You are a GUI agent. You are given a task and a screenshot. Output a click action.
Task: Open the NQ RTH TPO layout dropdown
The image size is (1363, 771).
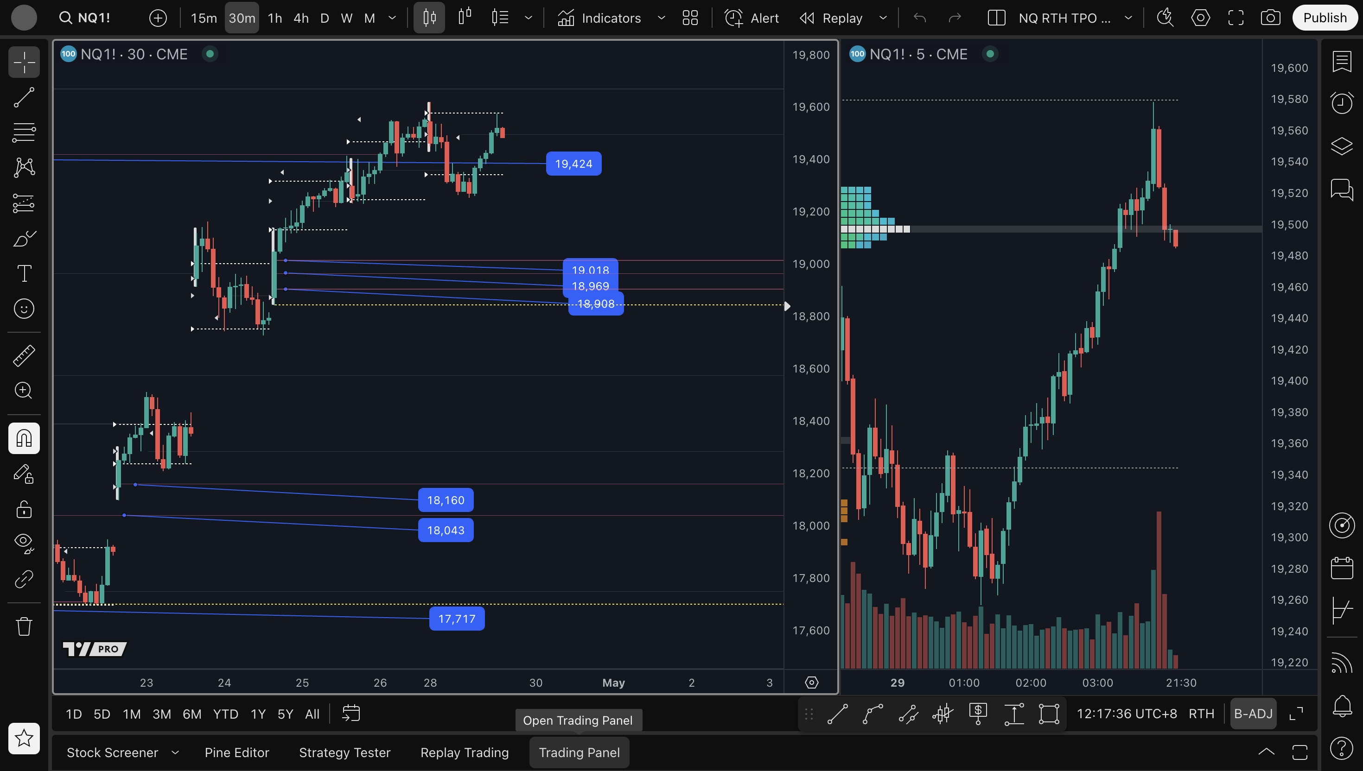(x=1128, y=18)
